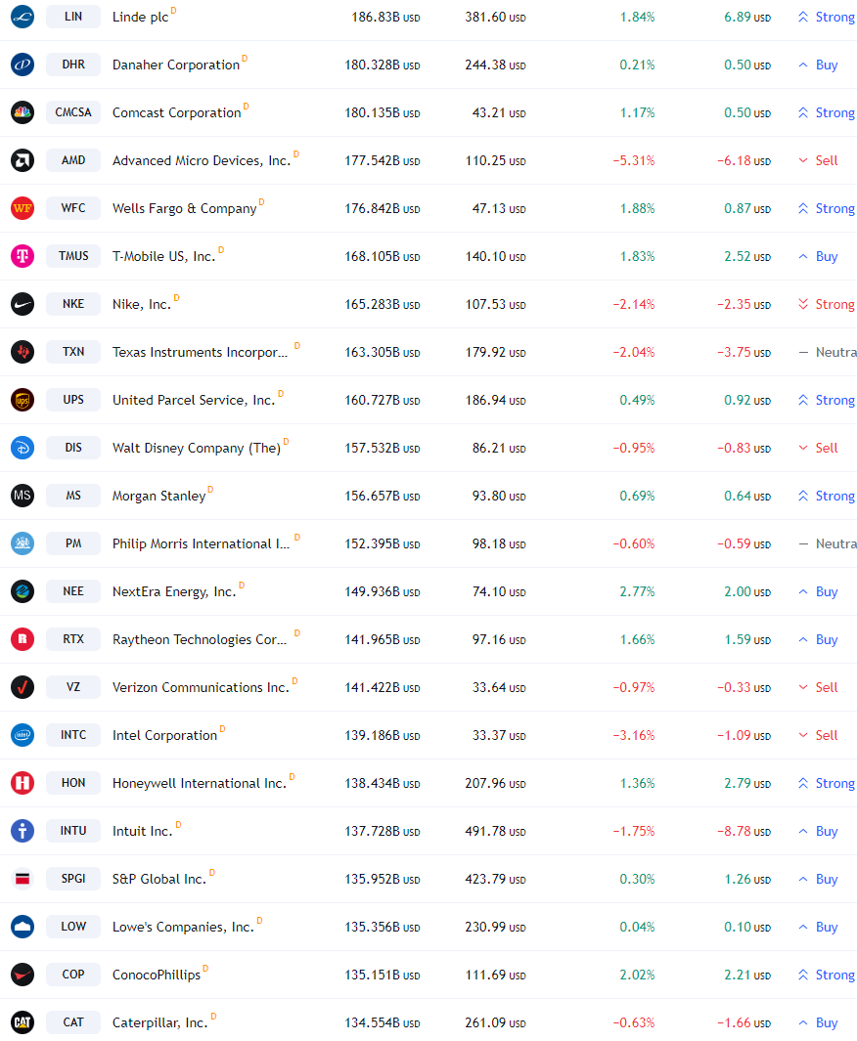Screen dimensions: 857x1041
Task: Select the Lowe's logo icon
Action: pyautogui.click(x=23, y=926)
